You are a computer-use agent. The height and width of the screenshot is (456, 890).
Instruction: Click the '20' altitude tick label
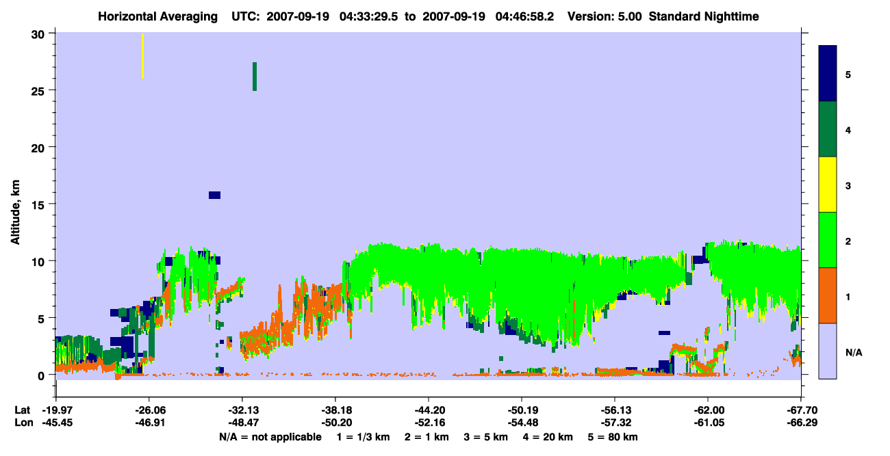tap(39, 147)
